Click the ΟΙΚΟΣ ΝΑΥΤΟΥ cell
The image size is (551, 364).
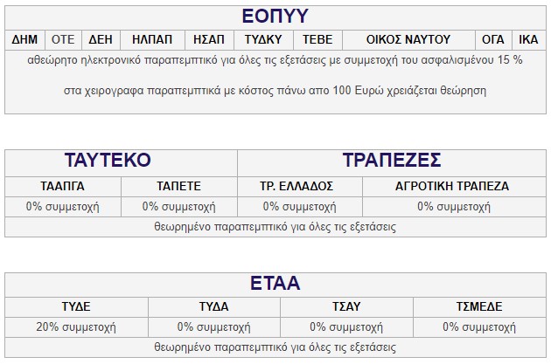[x=408, y=39]
